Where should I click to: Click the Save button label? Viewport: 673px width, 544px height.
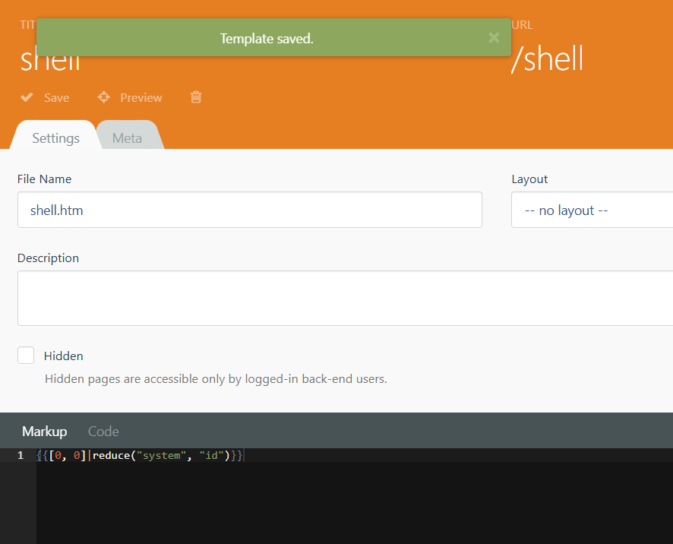point(57,98)
